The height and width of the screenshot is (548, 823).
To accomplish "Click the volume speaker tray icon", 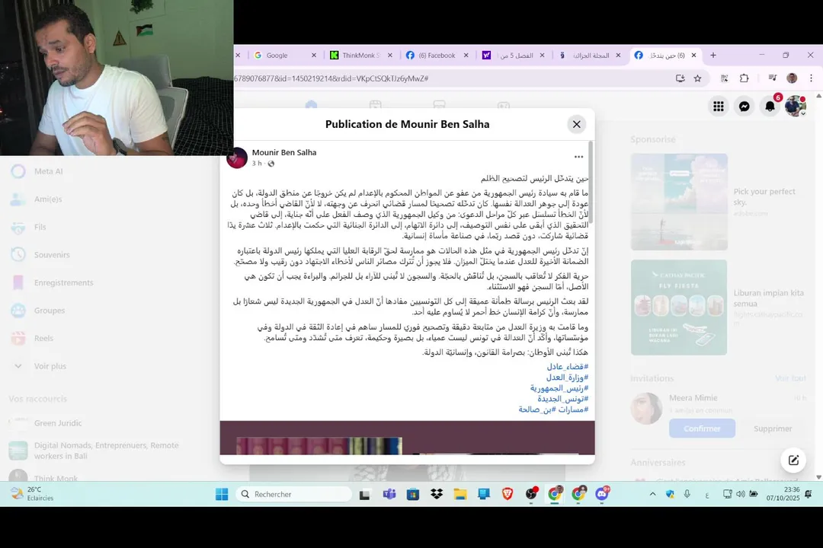I will tap(741, 494).
